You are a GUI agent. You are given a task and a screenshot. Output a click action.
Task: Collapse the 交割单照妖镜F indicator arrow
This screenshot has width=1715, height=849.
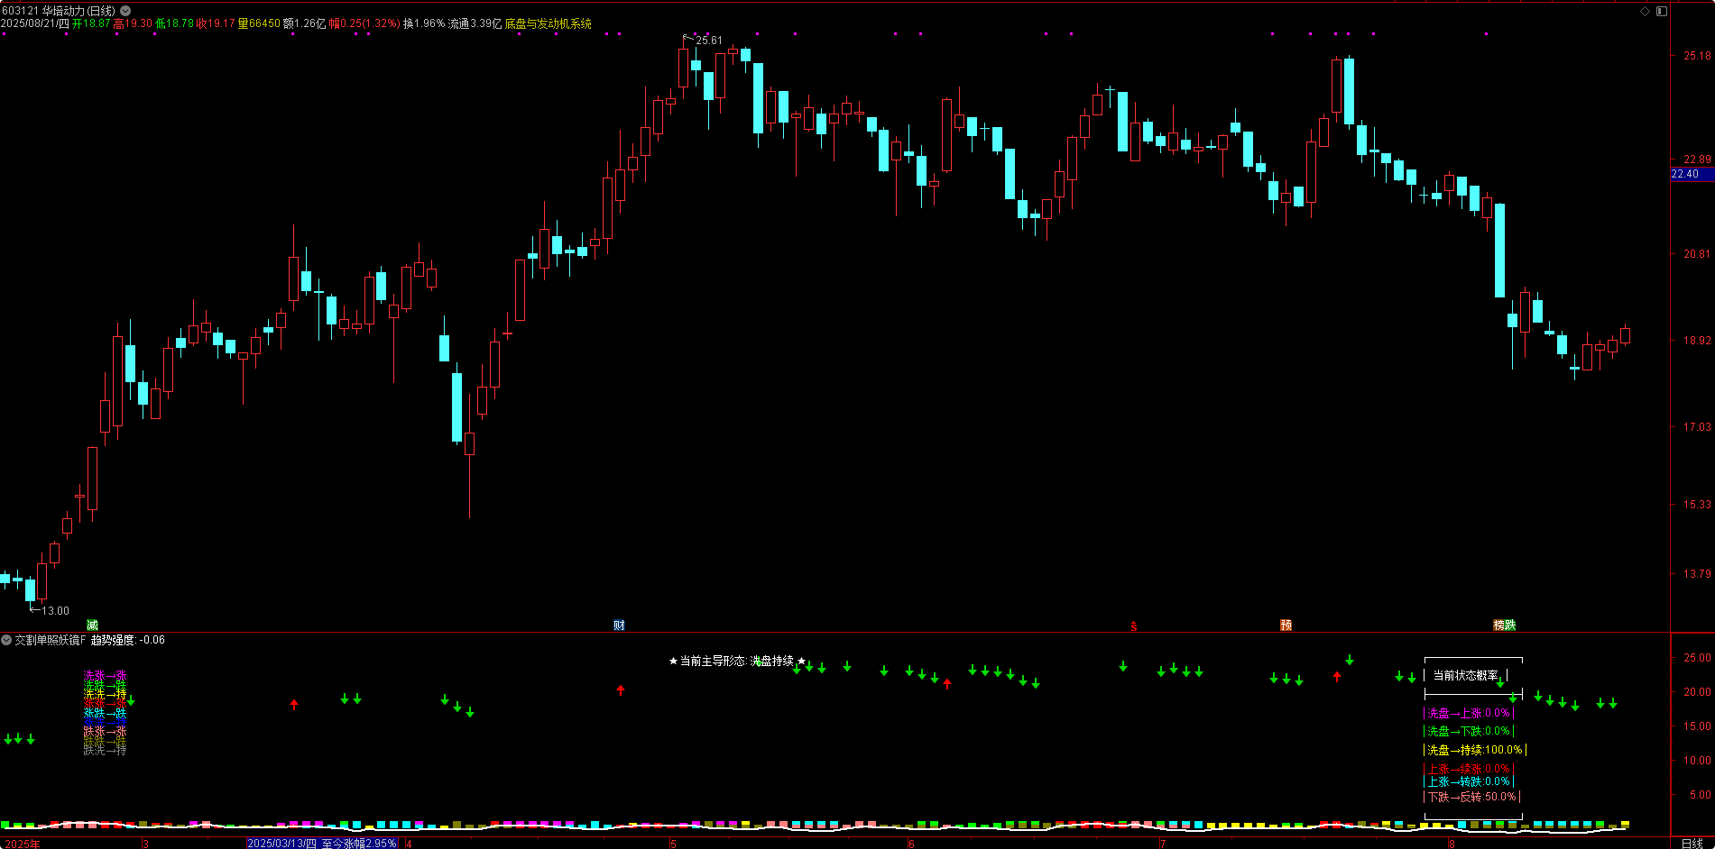click(x=6, y=640)
